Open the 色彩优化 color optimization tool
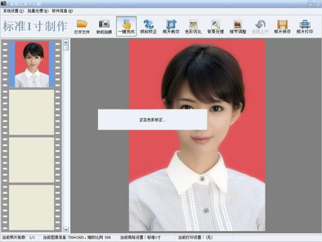The width and height of the screenshot is (322, 242). [x=193, y=26]
